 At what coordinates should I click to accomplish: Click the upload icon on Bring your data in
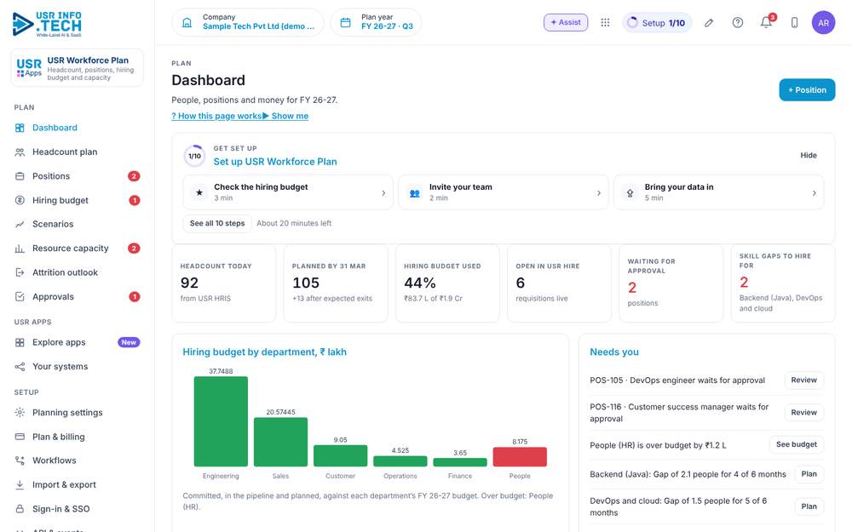pos(630,192)
